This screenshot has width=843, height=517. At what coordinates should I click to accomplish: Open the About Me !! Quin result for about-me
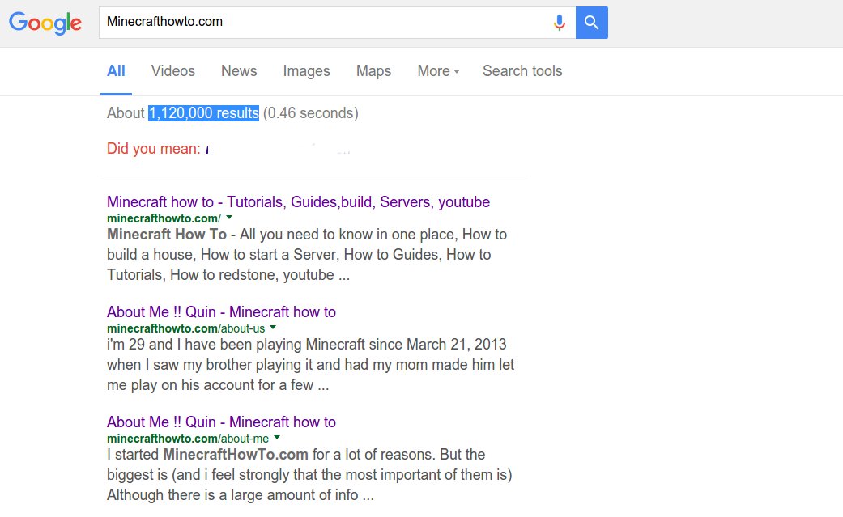(221, 422)
